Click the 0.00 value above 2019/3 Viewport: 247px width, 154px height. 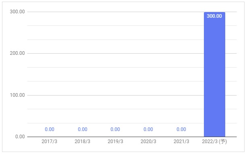(x=115, y=129)
